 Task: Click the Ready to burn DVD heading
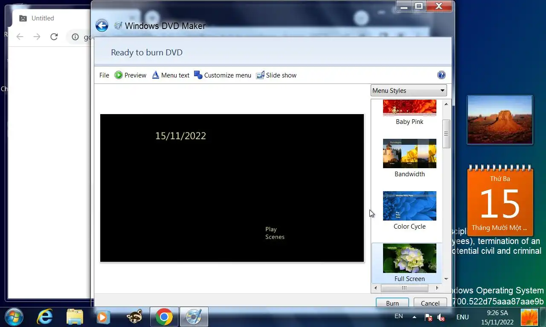coord(147,52)
